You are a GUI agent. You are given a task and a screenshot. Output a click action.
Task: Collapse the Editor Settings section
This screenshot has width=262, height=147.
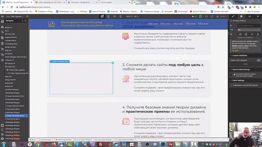point(245,80)
